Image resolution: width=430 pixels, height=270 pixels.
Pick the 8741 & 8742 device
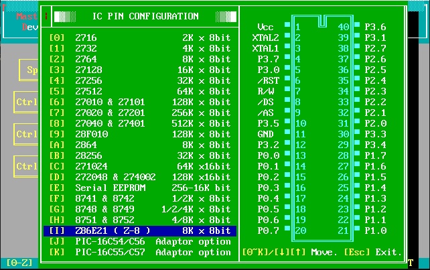coord(140,198)
